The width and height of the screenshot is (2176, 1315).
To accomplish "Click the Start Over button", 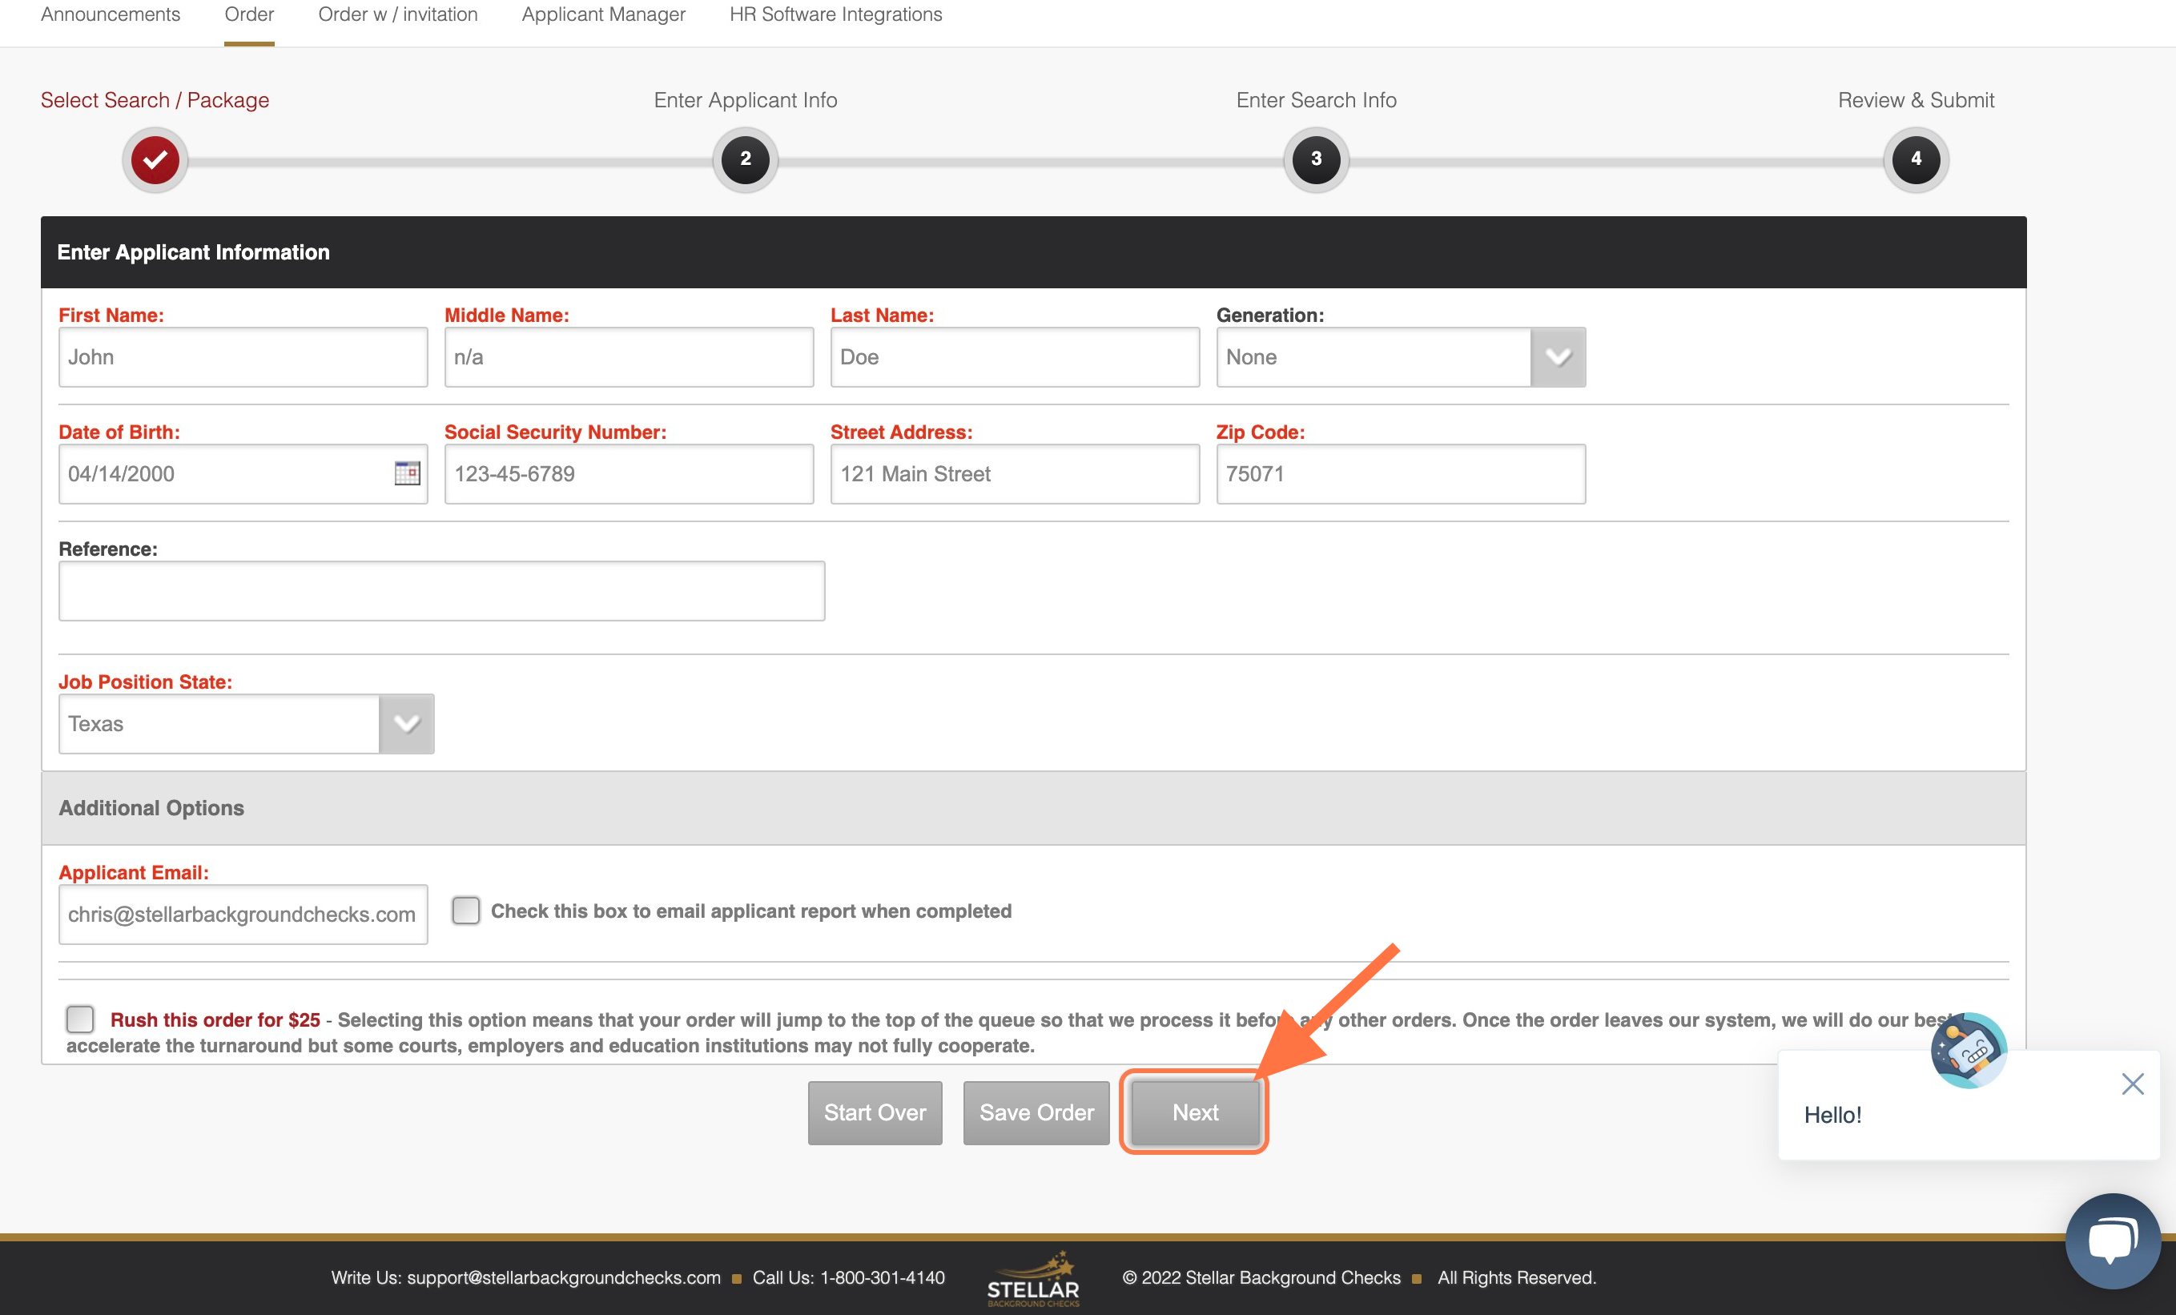I will [875, 1112].
